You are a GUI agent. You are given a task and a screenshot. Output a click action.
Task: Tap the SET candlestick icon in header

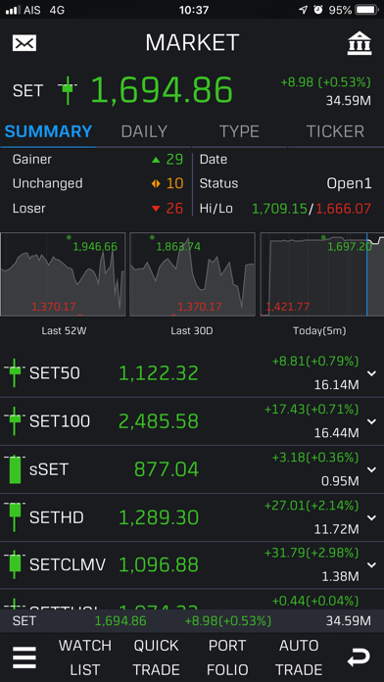tap(68, 90)
